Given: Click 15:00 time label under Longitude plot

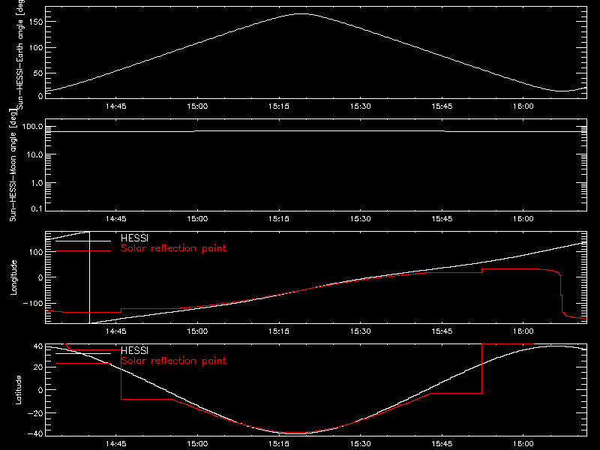Looking at the screenshot, I should coord(197,331).
